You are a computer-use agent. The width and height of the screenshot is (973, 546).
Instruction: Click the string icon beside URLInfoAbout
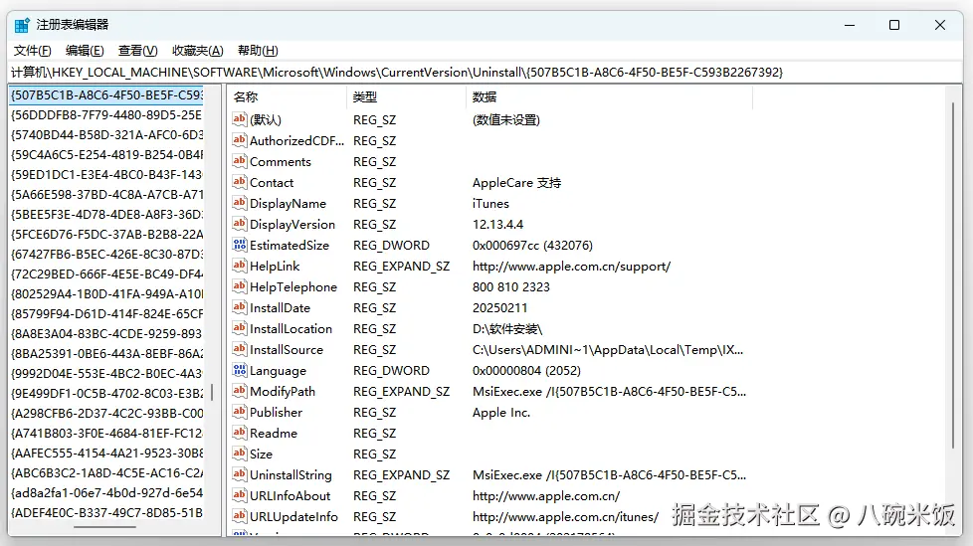pyautogui.click(x=240, y=495)
